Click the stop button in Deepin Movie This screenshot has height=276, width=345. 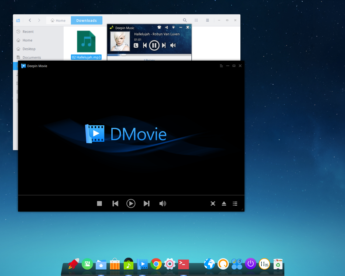click(99, 203)
